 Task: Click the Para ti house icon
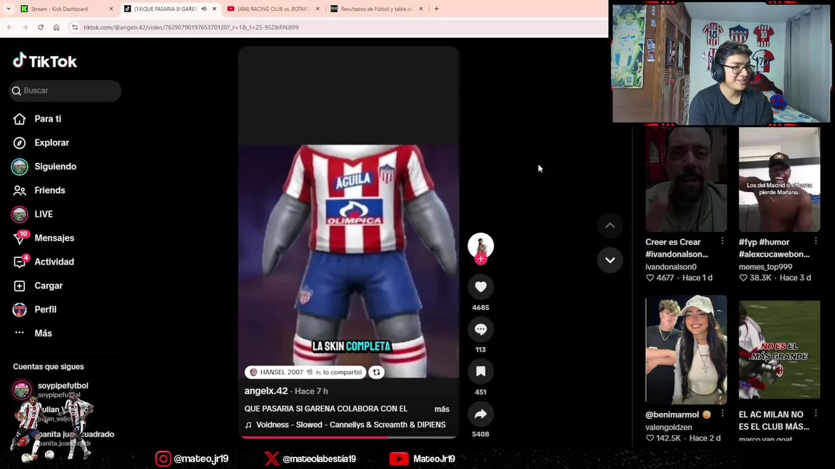[x=20, y=119]
